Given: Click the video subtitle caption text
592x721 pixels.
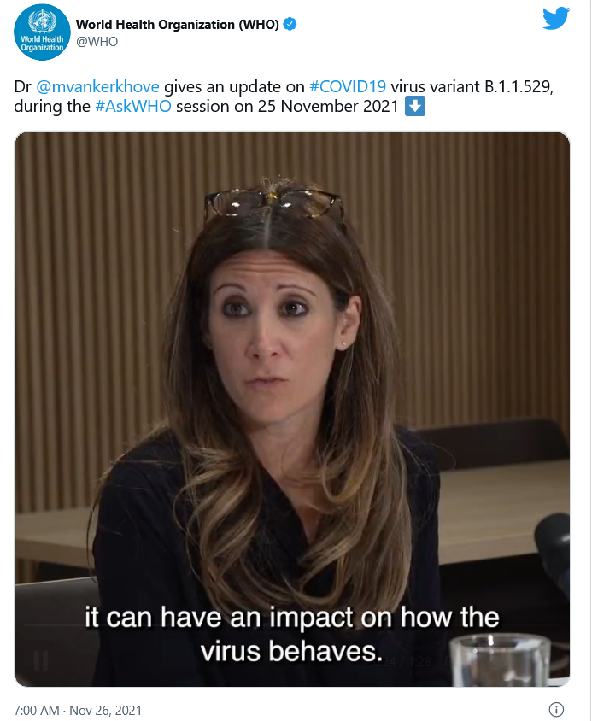Looking at the screenshot, I should [x=292, y=634].
